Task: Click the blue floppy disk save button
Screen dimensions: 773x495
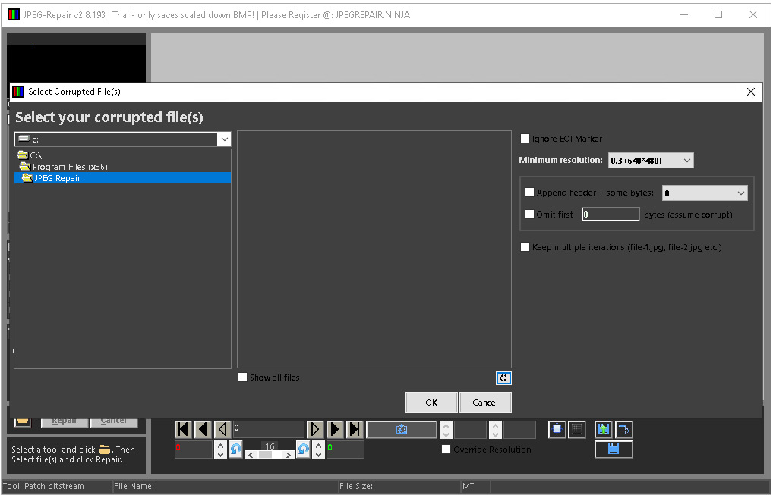Action: coord(614,450)
